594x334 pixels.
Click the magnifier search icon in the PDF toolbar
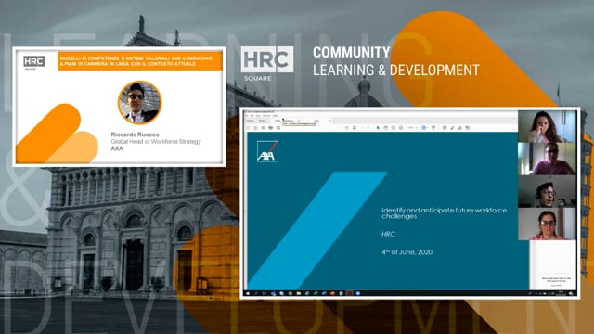pos(278,128)
